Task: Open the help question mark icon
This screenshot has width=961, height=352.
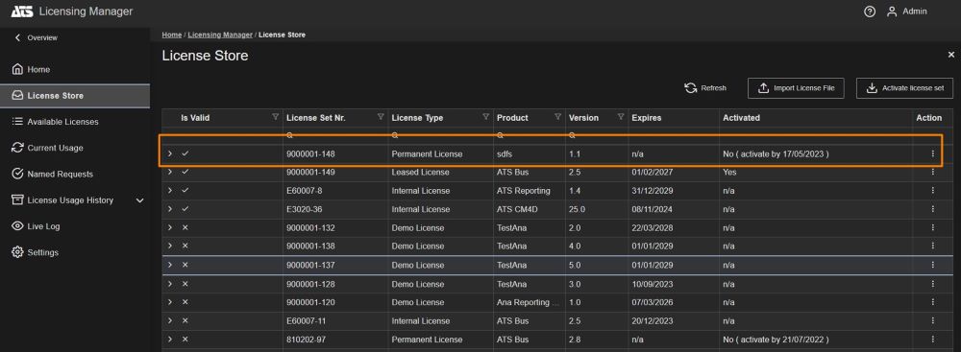Action: pos(869,12)
